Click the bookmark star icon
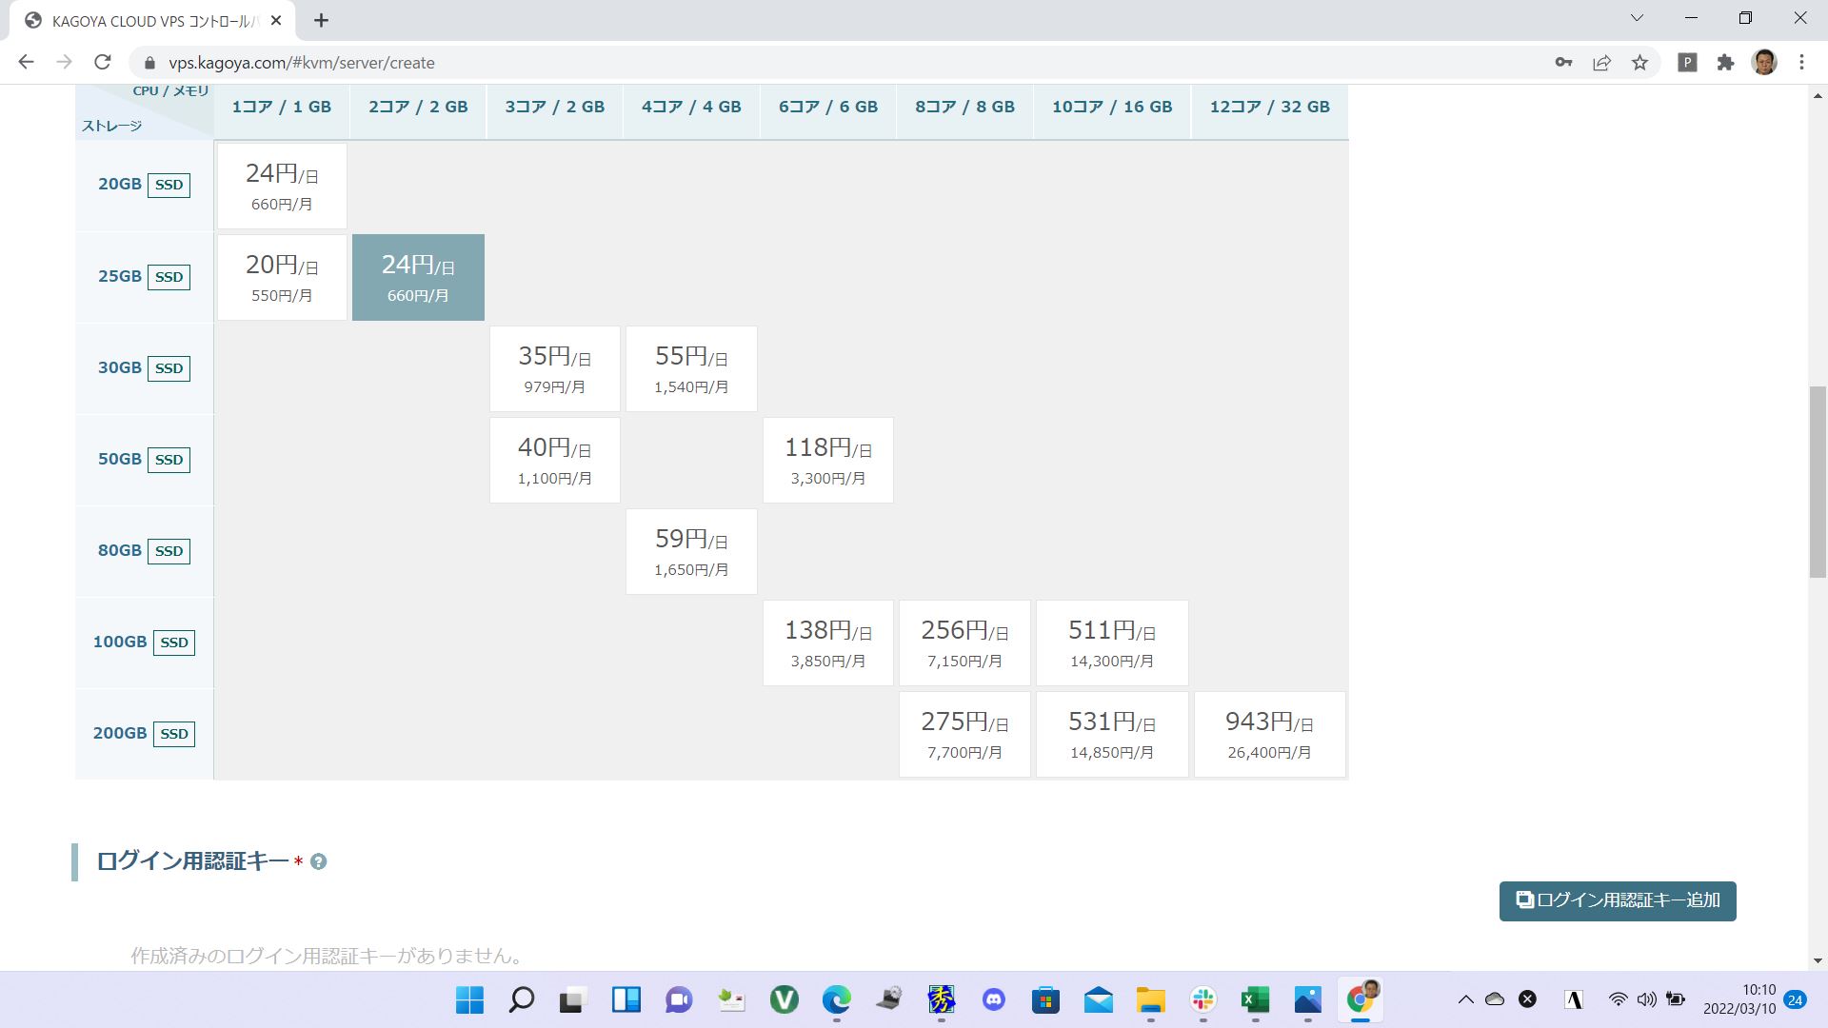 1639,63
